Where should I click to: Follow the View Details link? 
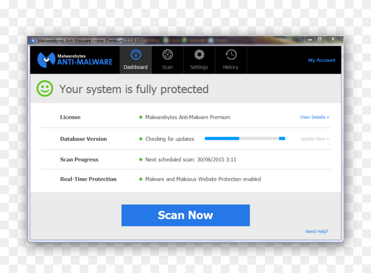(x=314, y=117)
